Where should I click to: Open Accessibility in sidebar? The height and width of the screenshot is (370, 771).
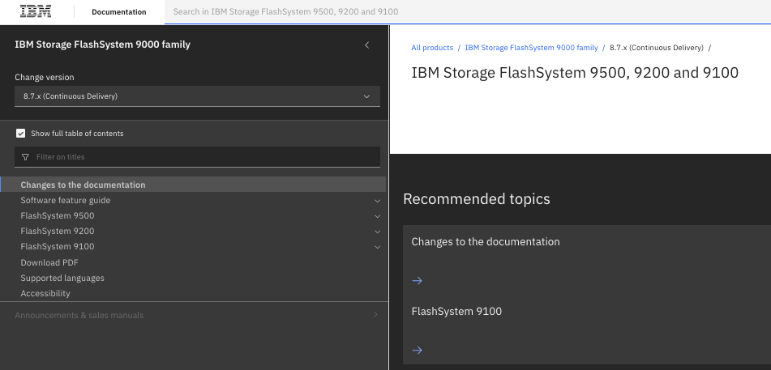(45, 293)
